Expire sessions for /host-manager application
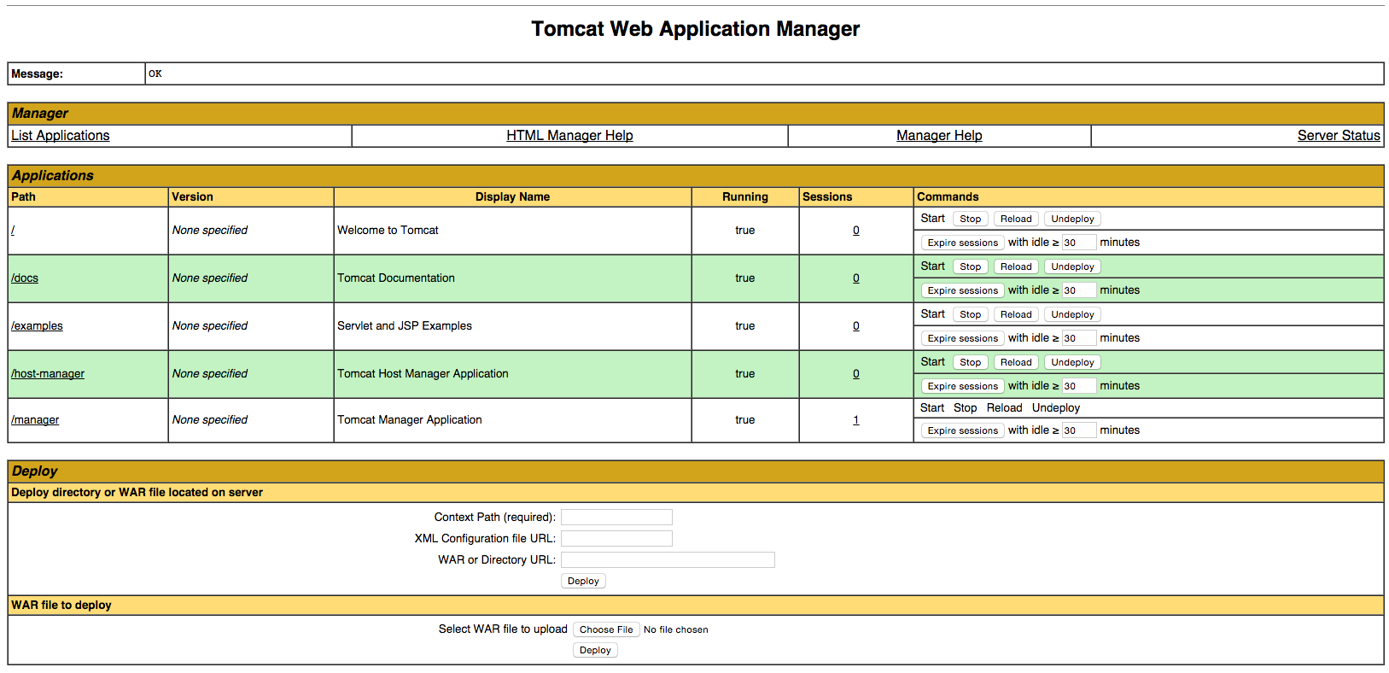Screen dimensions: 1389x673 (962, 387)
